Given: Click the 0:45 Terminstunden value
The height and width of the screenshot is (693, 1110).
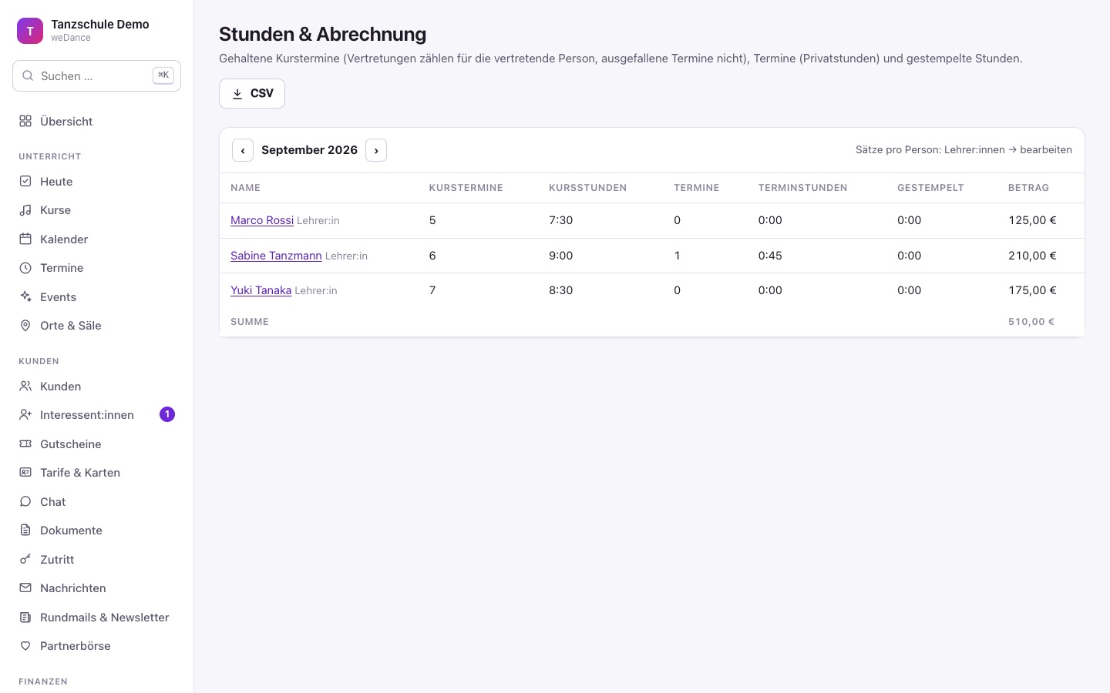Looking at the screenshot, I should (770, 256).
